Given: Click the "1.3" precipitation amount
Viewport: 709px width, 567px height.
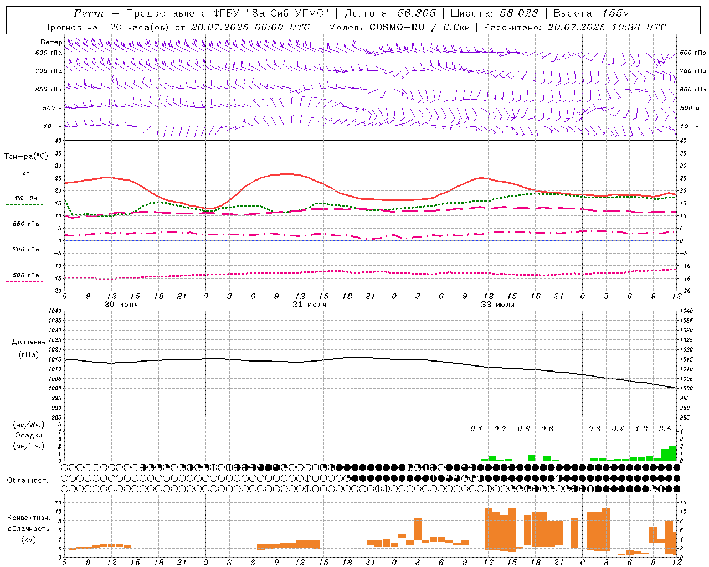Looking at the screenshot, I should click(x=641, y=429).
